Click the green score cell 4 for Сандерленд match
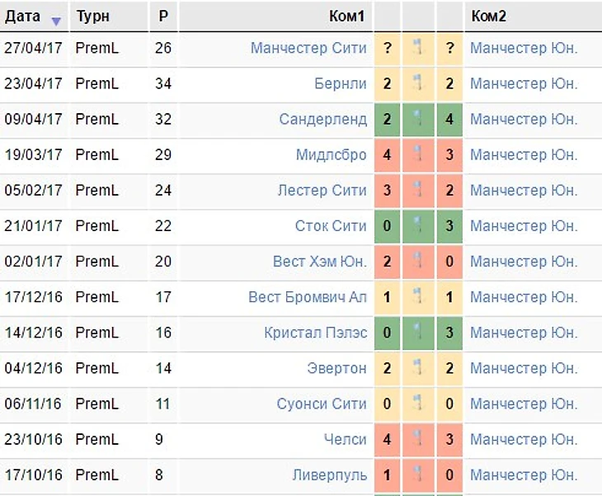Screen dimensions: 602x496 point(449,119)
